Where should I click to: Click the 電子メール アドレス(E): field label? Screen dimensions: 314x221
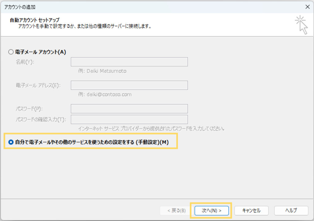(x=38, y=85)
